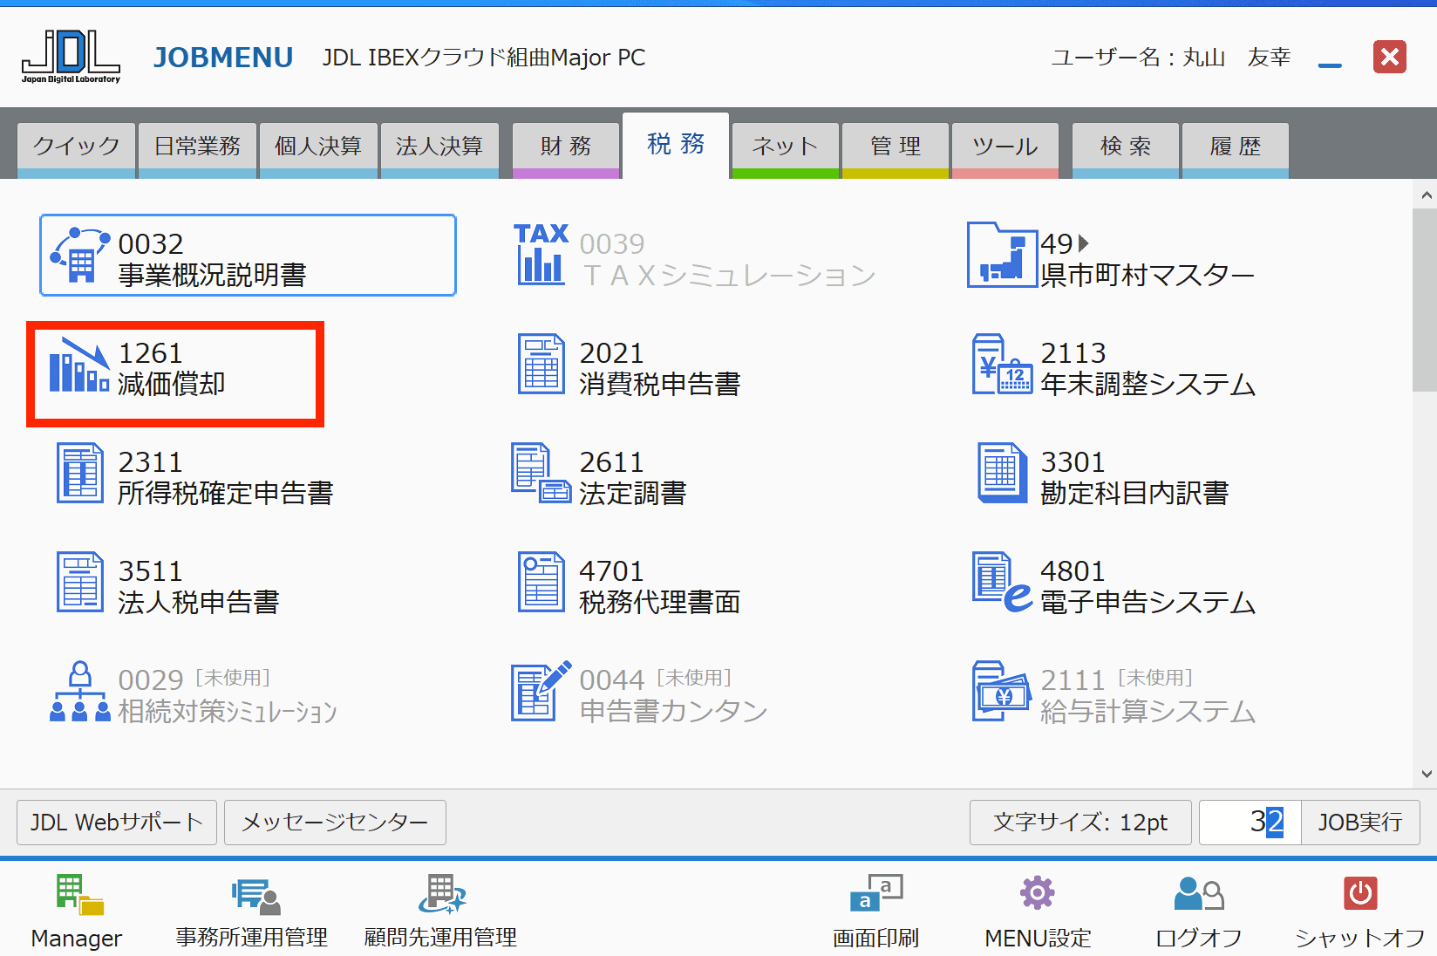Click 2111 給与計算システム icon
The image size is (1437, 956).
tap(1002, 692)
